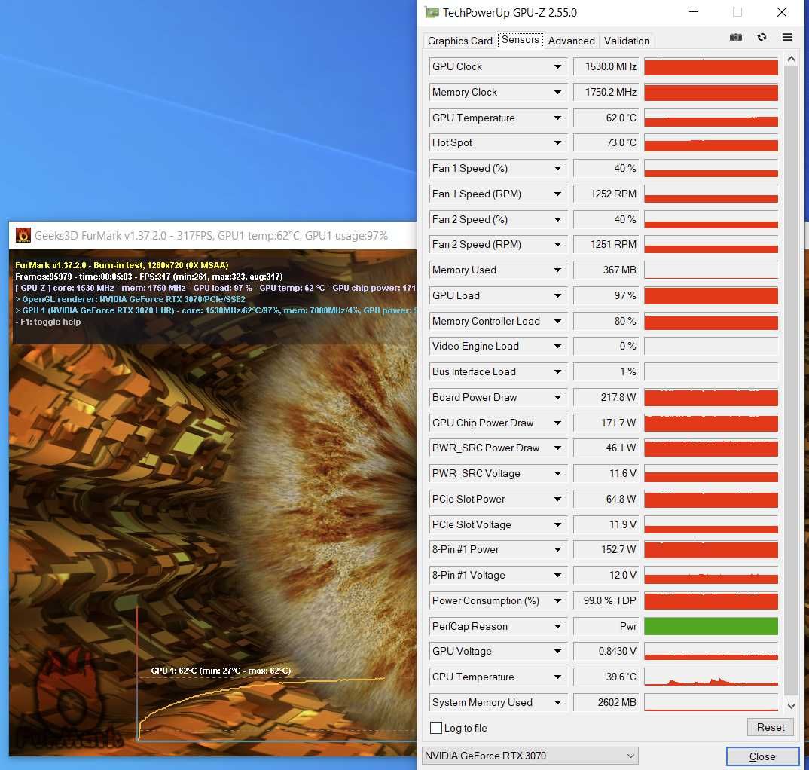Click the Reset button
The image size is (809, 770).
click(771, 727)
